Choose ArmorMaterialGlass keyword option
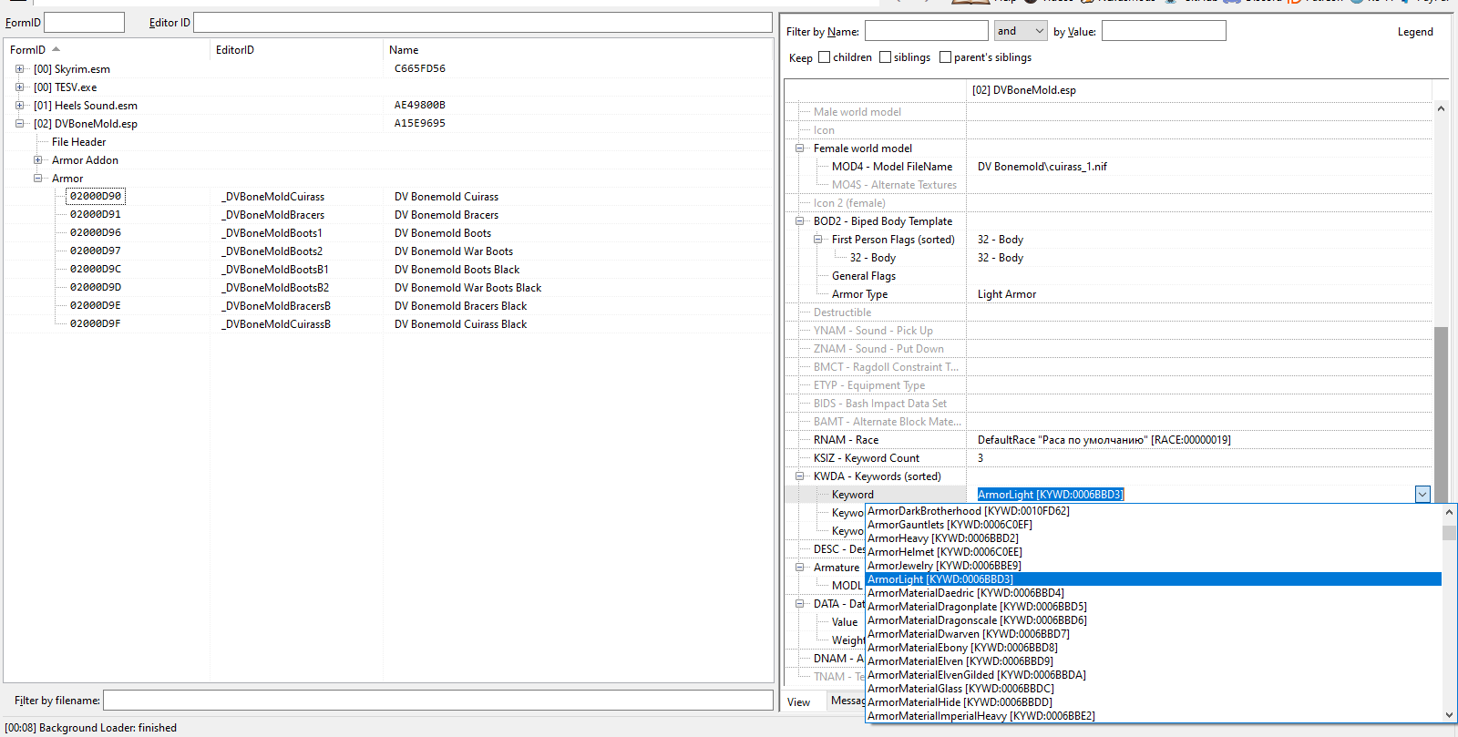Image resolution: width=1458 pixels, height=737 pixels. (x=960, y=689)
